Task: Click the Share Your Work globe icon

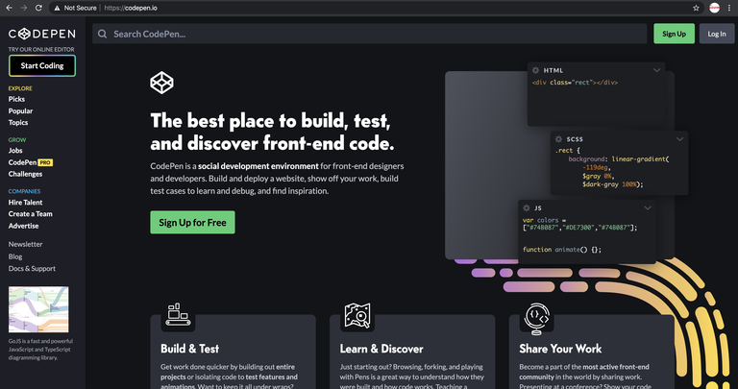Action: pos(536,319)
